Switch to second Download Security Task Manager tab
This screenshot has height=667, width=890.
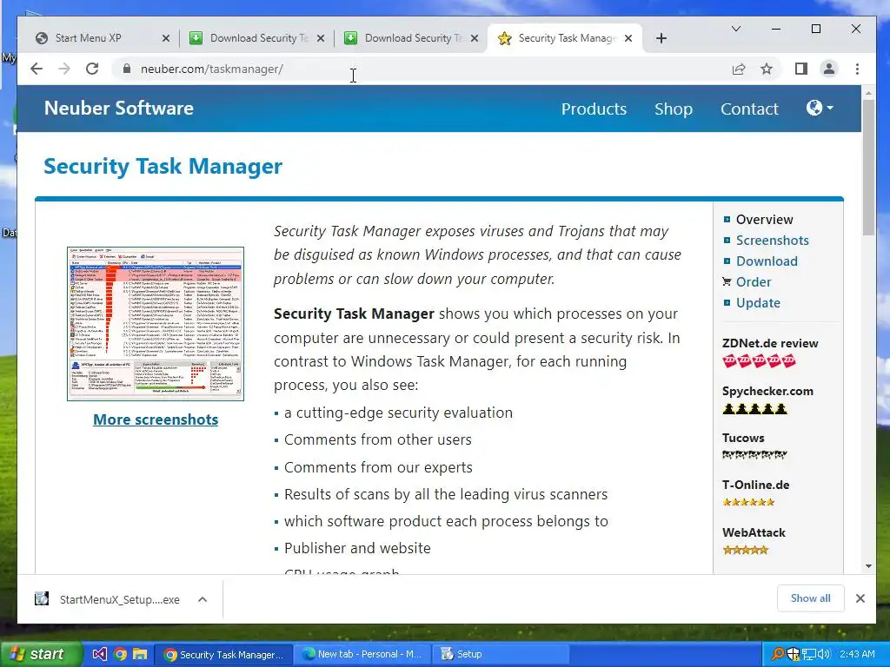[413, 38]
